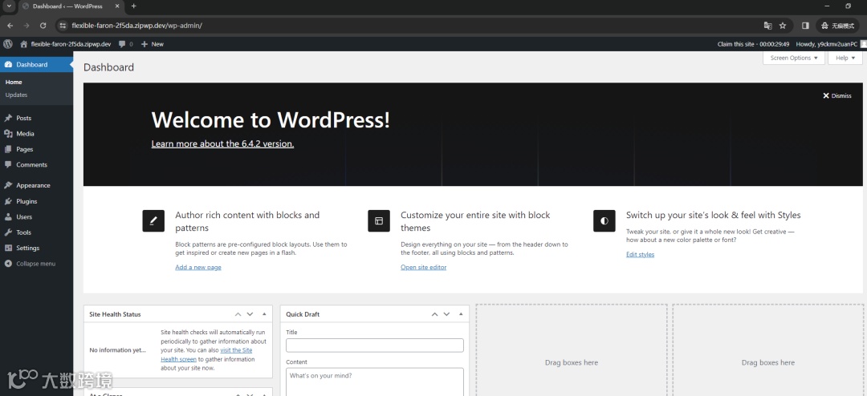
Task: Open the Howdy user profile menu
Action: click(x=831, y=44)
